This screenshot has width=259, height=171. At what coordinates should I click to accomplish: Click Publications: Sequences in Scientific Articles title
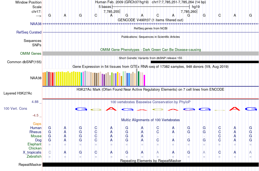tap(150, 37)
